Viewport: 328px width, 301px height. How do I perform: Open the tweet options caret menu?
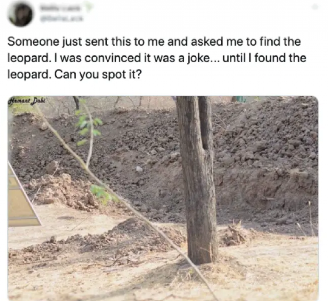[x=315, y=7]
